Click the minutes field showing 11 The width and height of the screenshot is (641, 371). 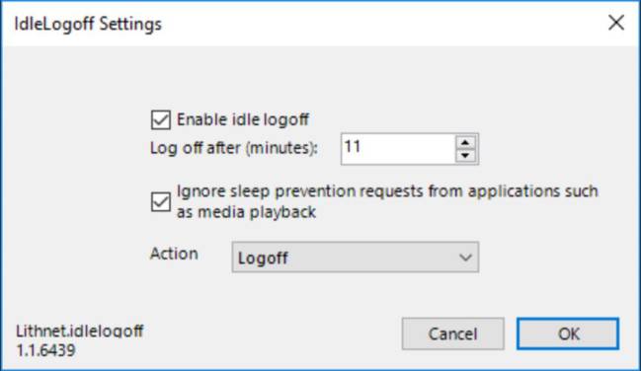(398, 149)
